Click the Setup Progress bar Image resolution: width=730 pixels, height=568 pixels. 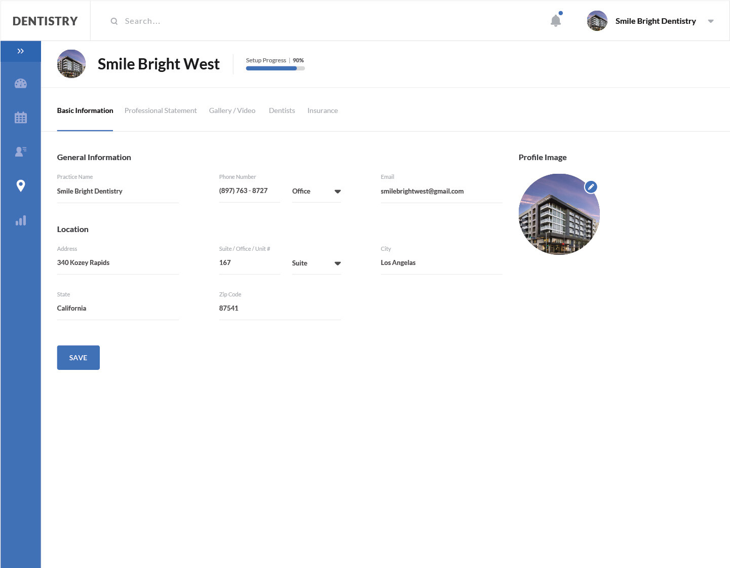(x=275, y=68)
